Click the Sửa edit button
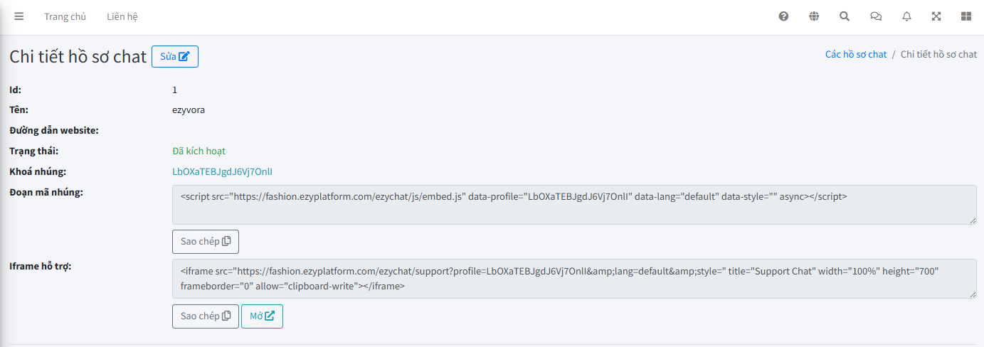This screenshot has width=984, height=347. click(175, 57)
